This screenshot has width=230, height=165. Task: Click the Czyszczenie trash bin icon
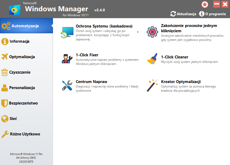(x=4, y=72)
